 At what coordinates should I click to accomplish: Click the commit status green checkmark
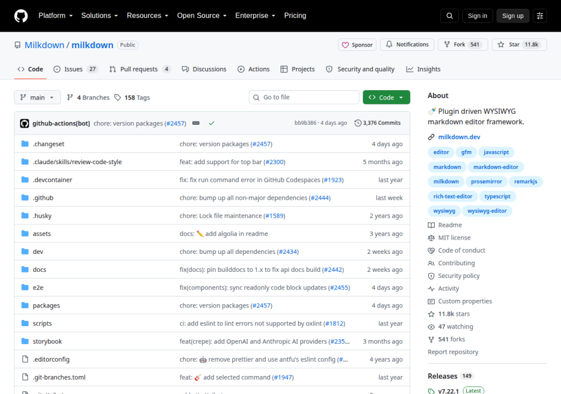pyautogui.click(x=211, y=123)
